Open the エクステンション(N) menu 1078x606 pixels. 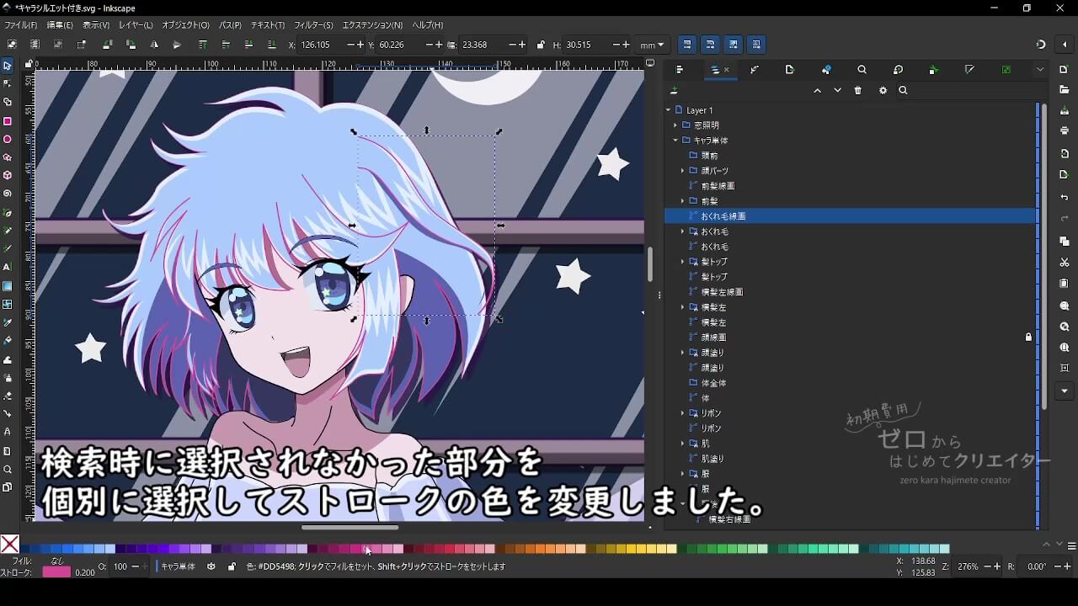[372, 25]
